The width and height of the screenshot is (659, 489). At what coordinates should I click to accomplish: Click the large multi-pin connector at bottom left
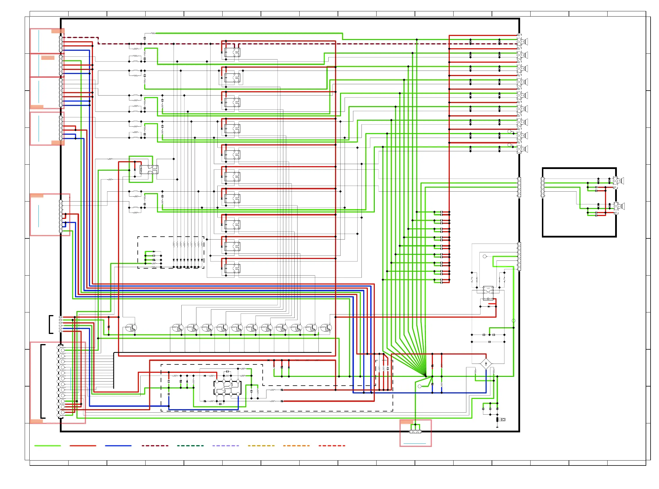click(x=61, y=381)
